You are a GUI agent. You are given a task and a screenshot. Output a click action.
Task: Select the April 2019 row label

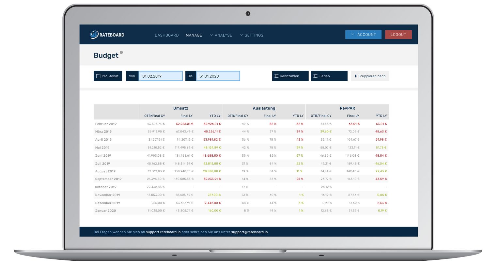[103, 140]
